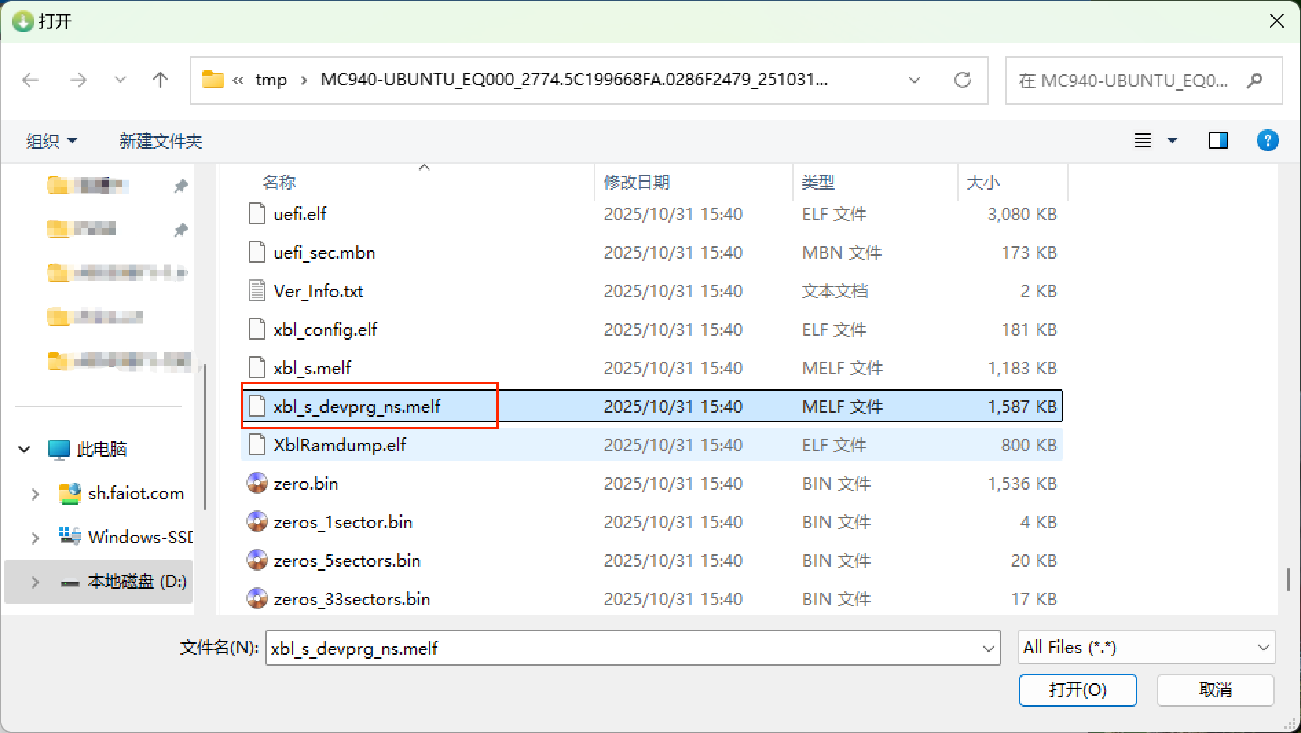This screenshot has width=1301, height=733.
Task: Click the Back navigation arrow
Action: click(30, 80)
